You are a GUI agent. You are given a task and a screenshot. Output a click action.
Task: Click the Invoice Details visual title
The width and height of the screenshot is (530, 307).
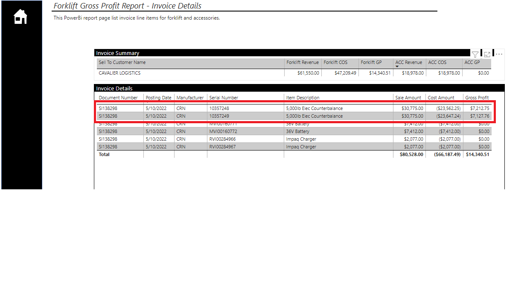click(x=114, y=89)
